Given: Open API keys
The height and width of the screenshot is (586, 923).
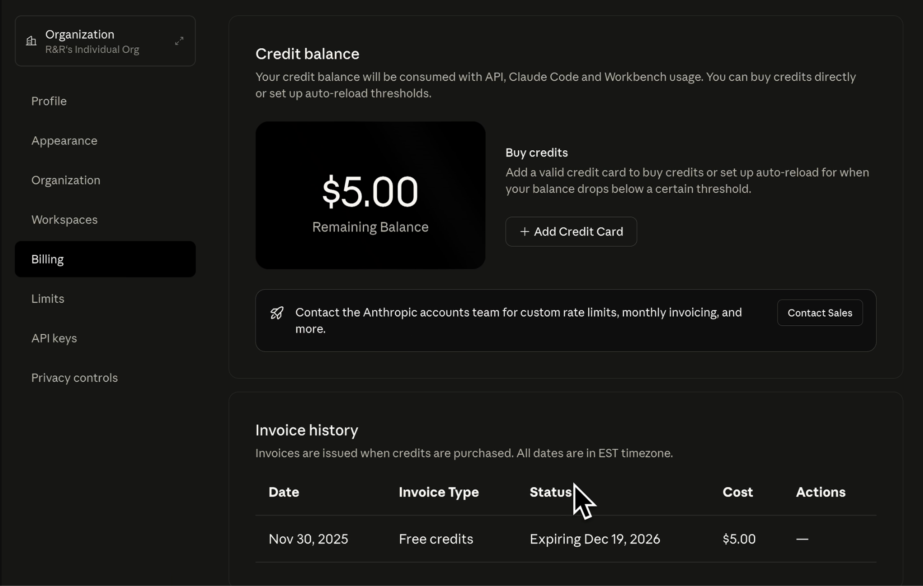Looking at the screenshot, I should click(54, 338).
